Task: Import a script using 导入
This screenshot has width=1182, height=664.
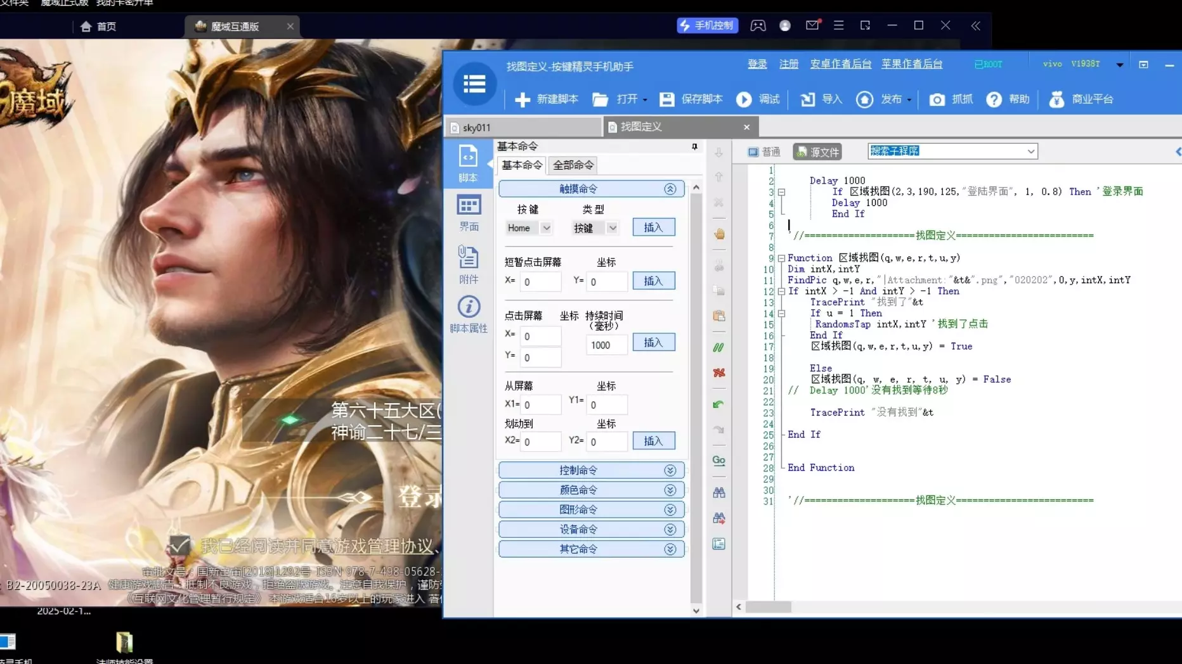Action: point(821,99)
